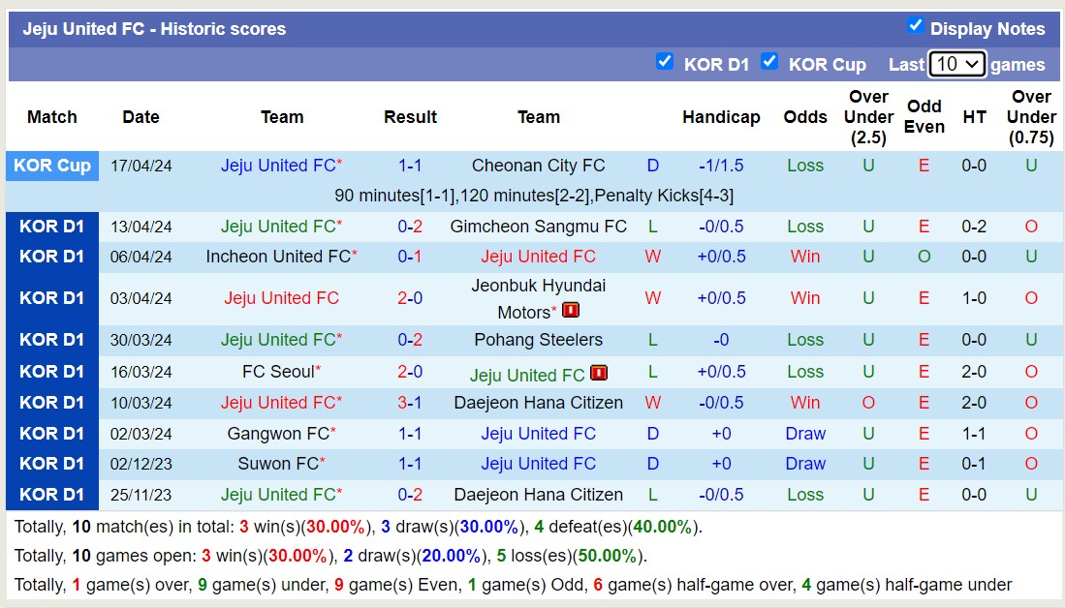The height and width of the screenshot is (608, 1065).
Task: Open the 3-1 result against Daejeon
Action: (x=410, y=403)
